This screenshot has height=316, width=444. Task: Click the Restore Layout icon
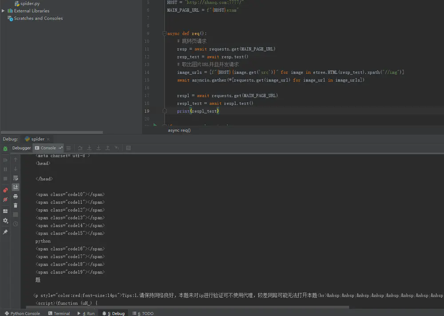(x=5, y=211)
